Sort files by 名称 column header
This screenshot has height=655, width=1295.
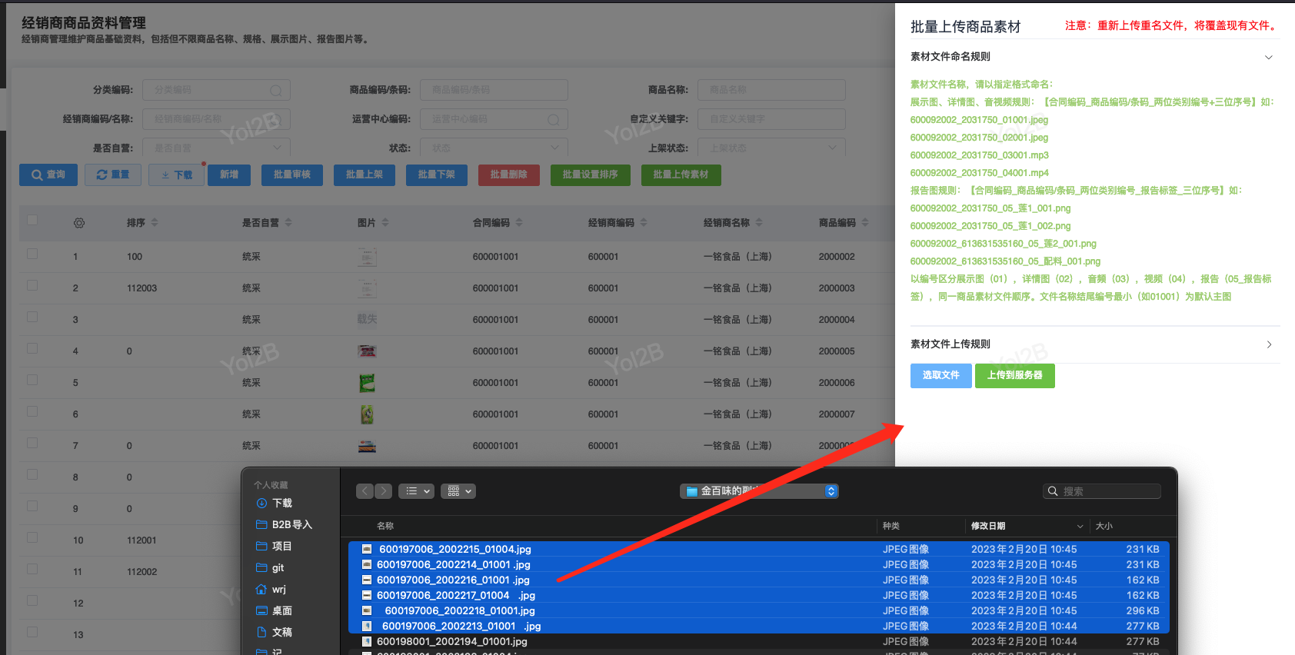click(x=385, y=526)
